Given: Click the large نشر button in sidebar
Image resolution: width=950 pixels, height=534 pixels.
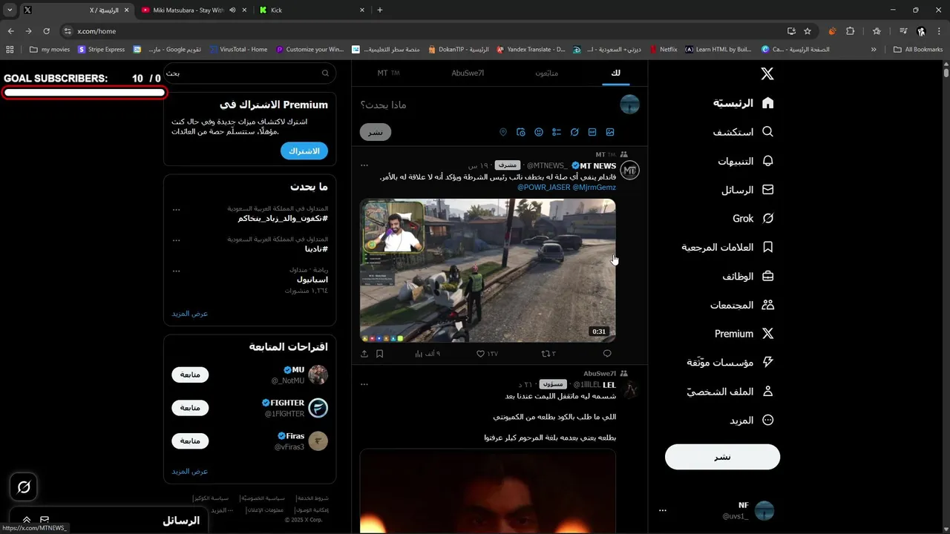Looking at the screenshot, I should (722, 457).
